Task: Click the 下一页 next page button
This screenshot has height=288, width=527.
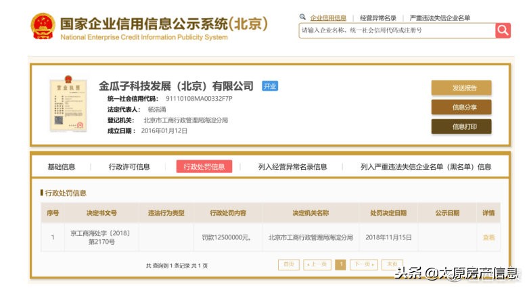Action: (x=364, y=264)
